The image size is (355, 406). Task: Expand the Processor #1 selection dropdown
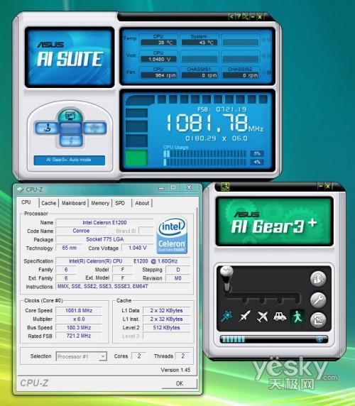pyautogui.click(x=82, y=356)
